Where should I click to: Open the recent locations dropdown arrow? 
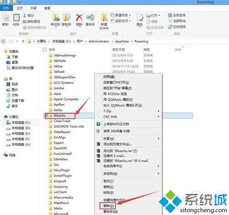[17, 41]
